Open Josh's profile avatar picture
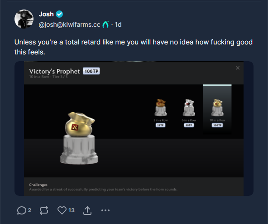Screen dimensions: 268x224 click(x=24, y=19)
